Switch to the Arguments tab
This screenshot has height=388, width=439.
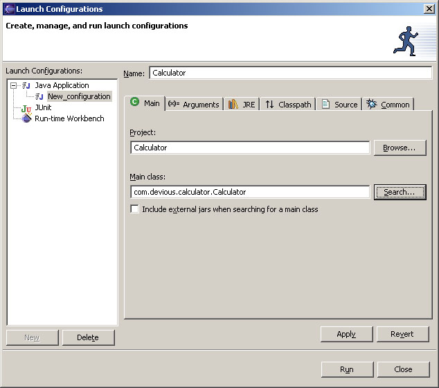coord(194,105)
